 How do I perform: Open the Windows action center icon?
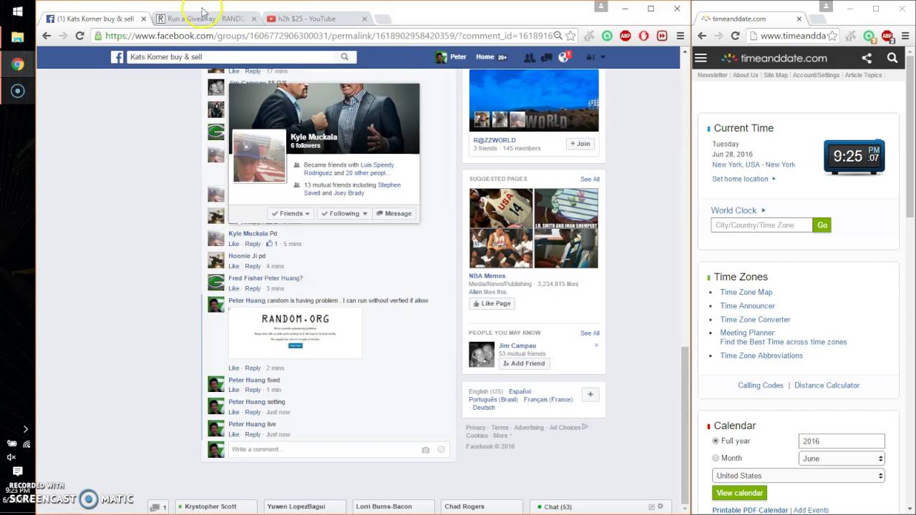pos(18,471)
